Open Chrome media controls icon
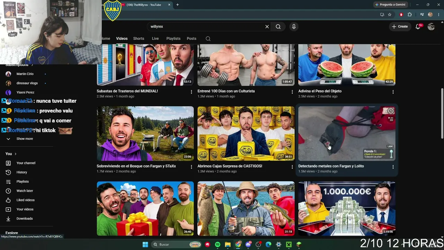444x250 pixels. (x=422, y=15)
